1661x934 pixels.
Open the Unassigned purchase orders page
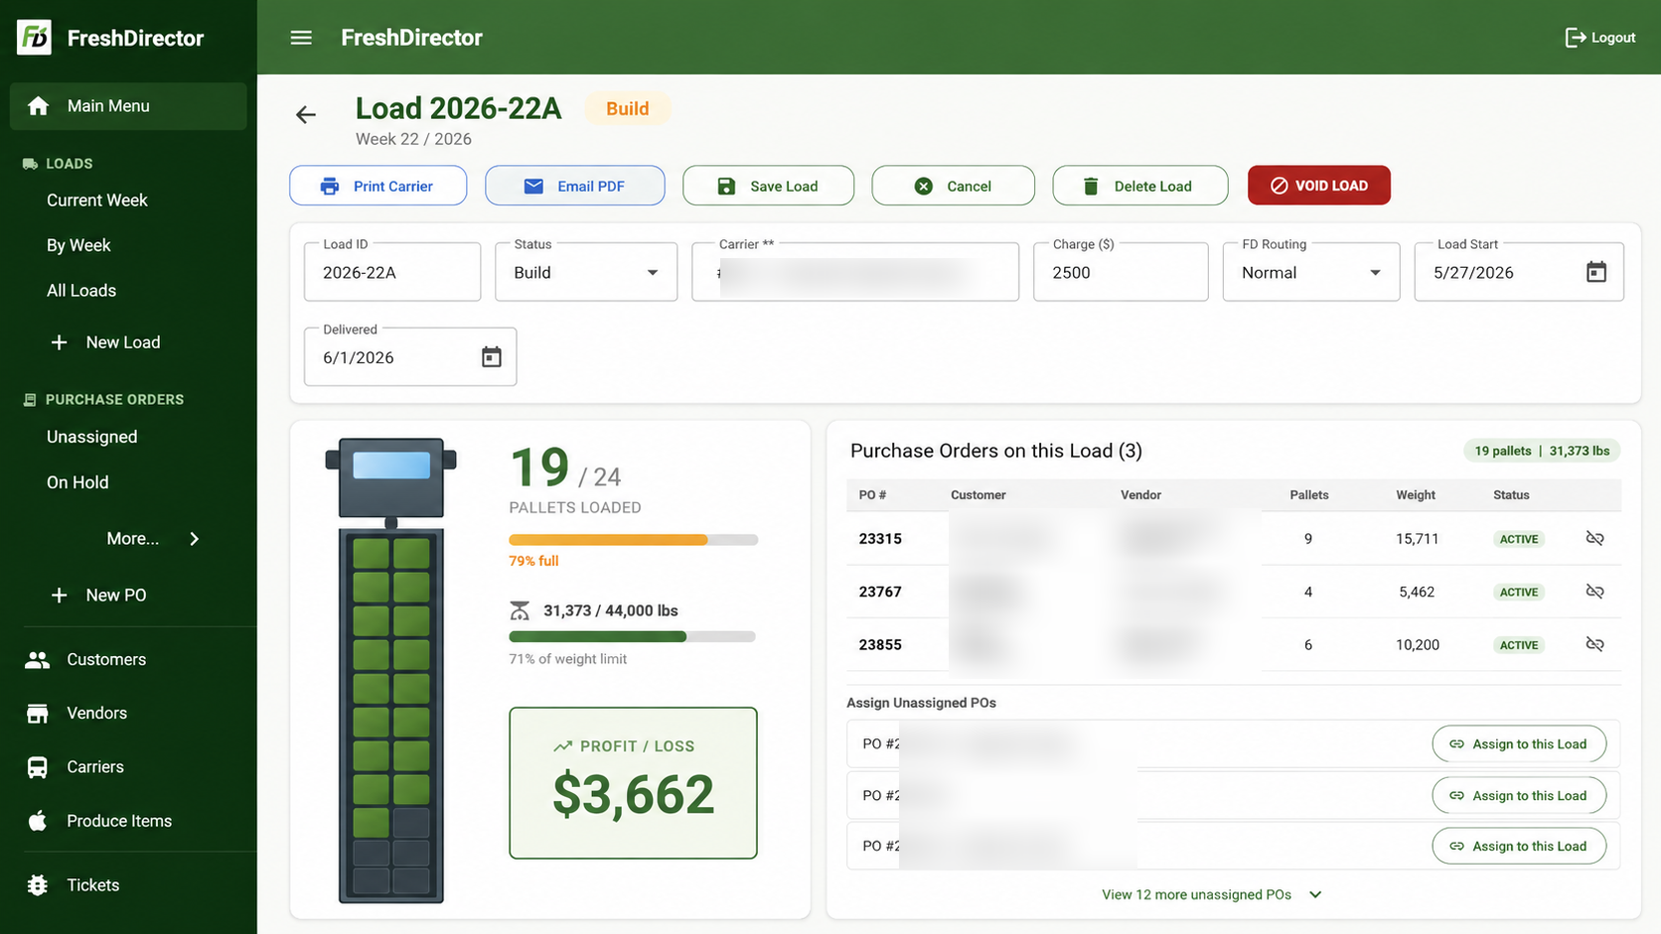[92, 437]
